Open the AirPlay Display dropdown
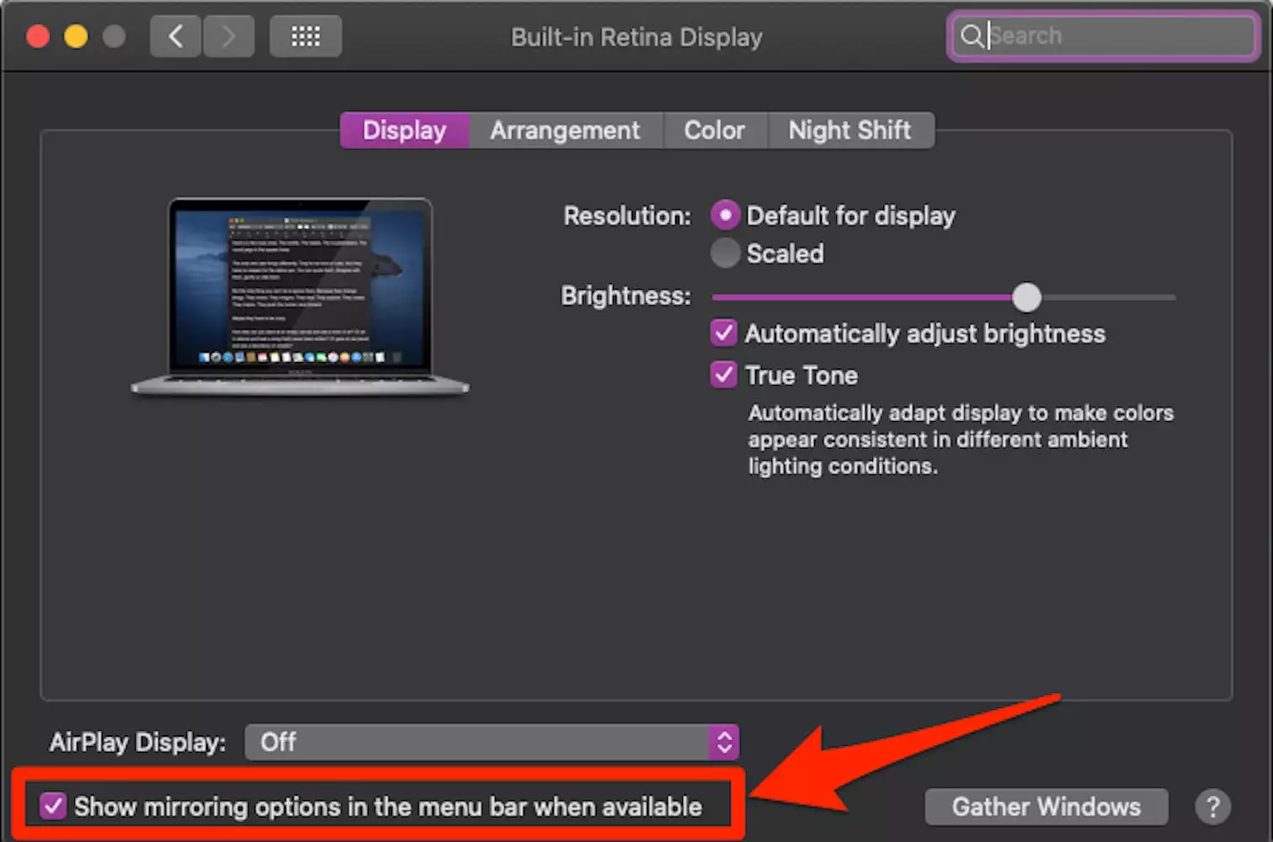The image size is (1273, 842). pyautogui.click(x=492, y=742)
